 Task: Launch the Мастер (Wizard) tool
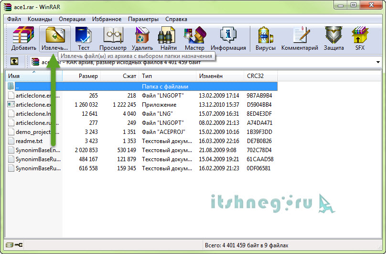pyautogui.click(x=194, y=39)
